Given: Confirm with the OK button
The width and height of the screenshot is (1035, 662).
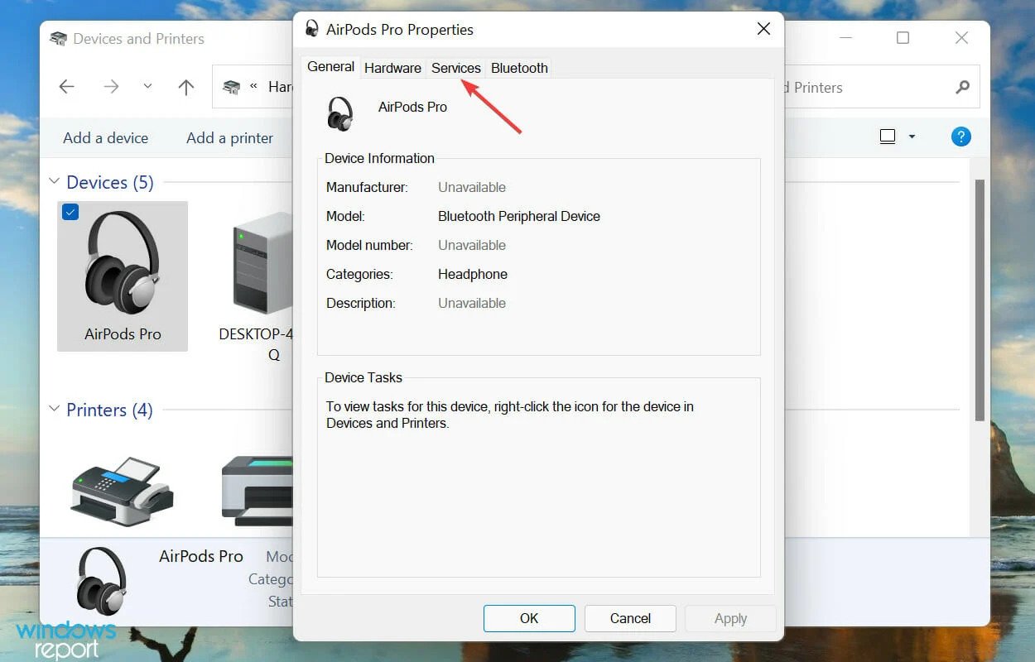Looking at the screenshot, I should [529, 618].
